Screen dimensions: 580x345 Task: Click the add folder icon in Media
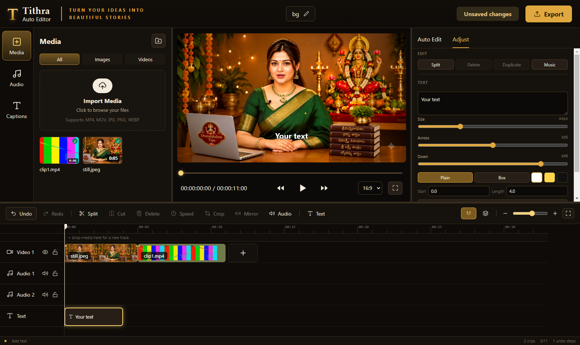pos(159,41)
